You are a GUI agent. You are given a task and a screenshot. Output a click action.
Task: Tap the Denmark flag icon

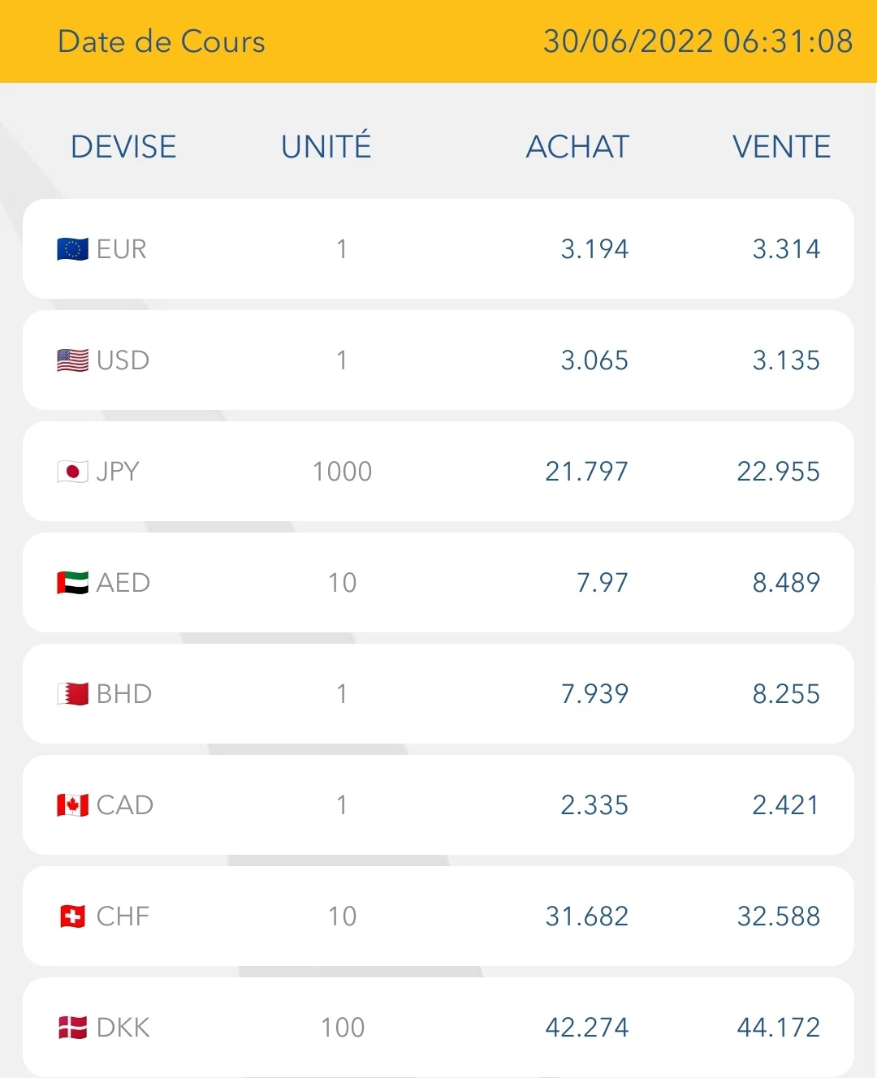pos(72,1028)
